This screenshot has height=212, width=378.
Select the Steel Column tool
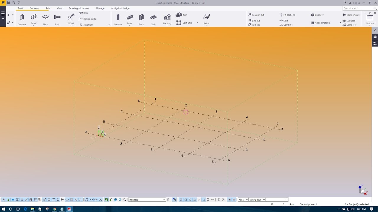[22, 19]
